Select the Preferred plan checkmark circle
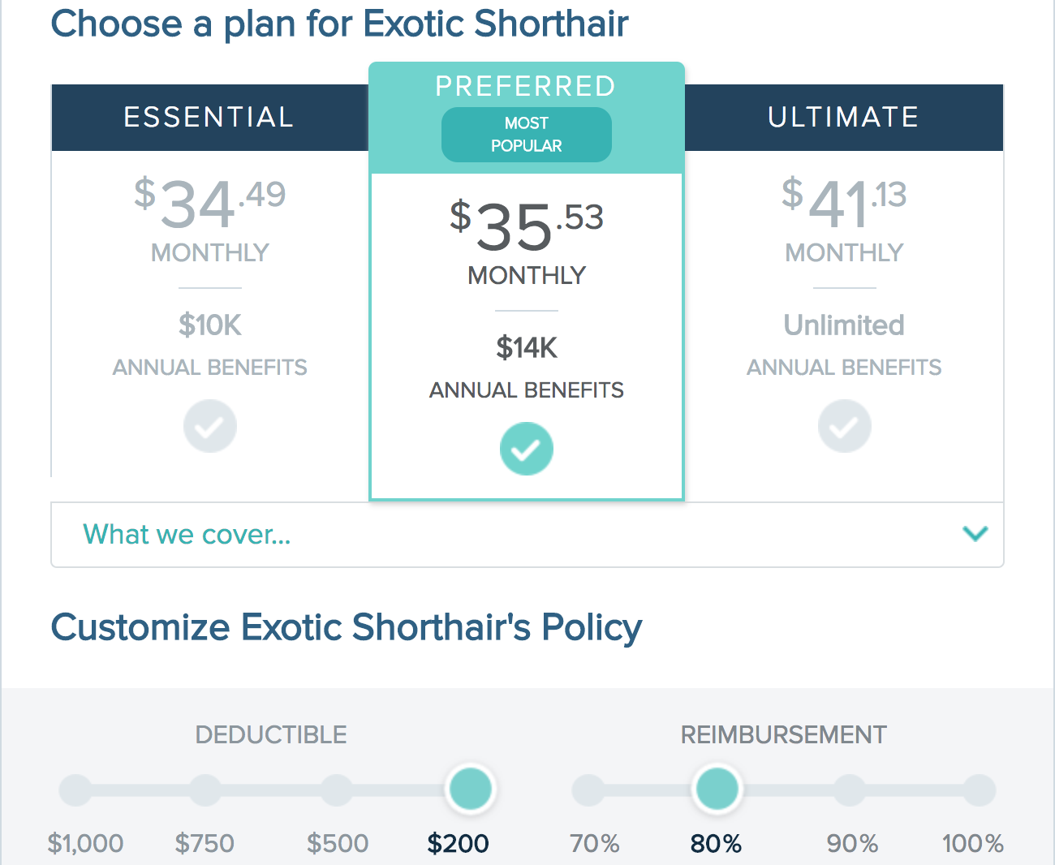Image resolution: width=1055 pixels, height=865 pixels. pyautogui.click(x=527, y=449)
